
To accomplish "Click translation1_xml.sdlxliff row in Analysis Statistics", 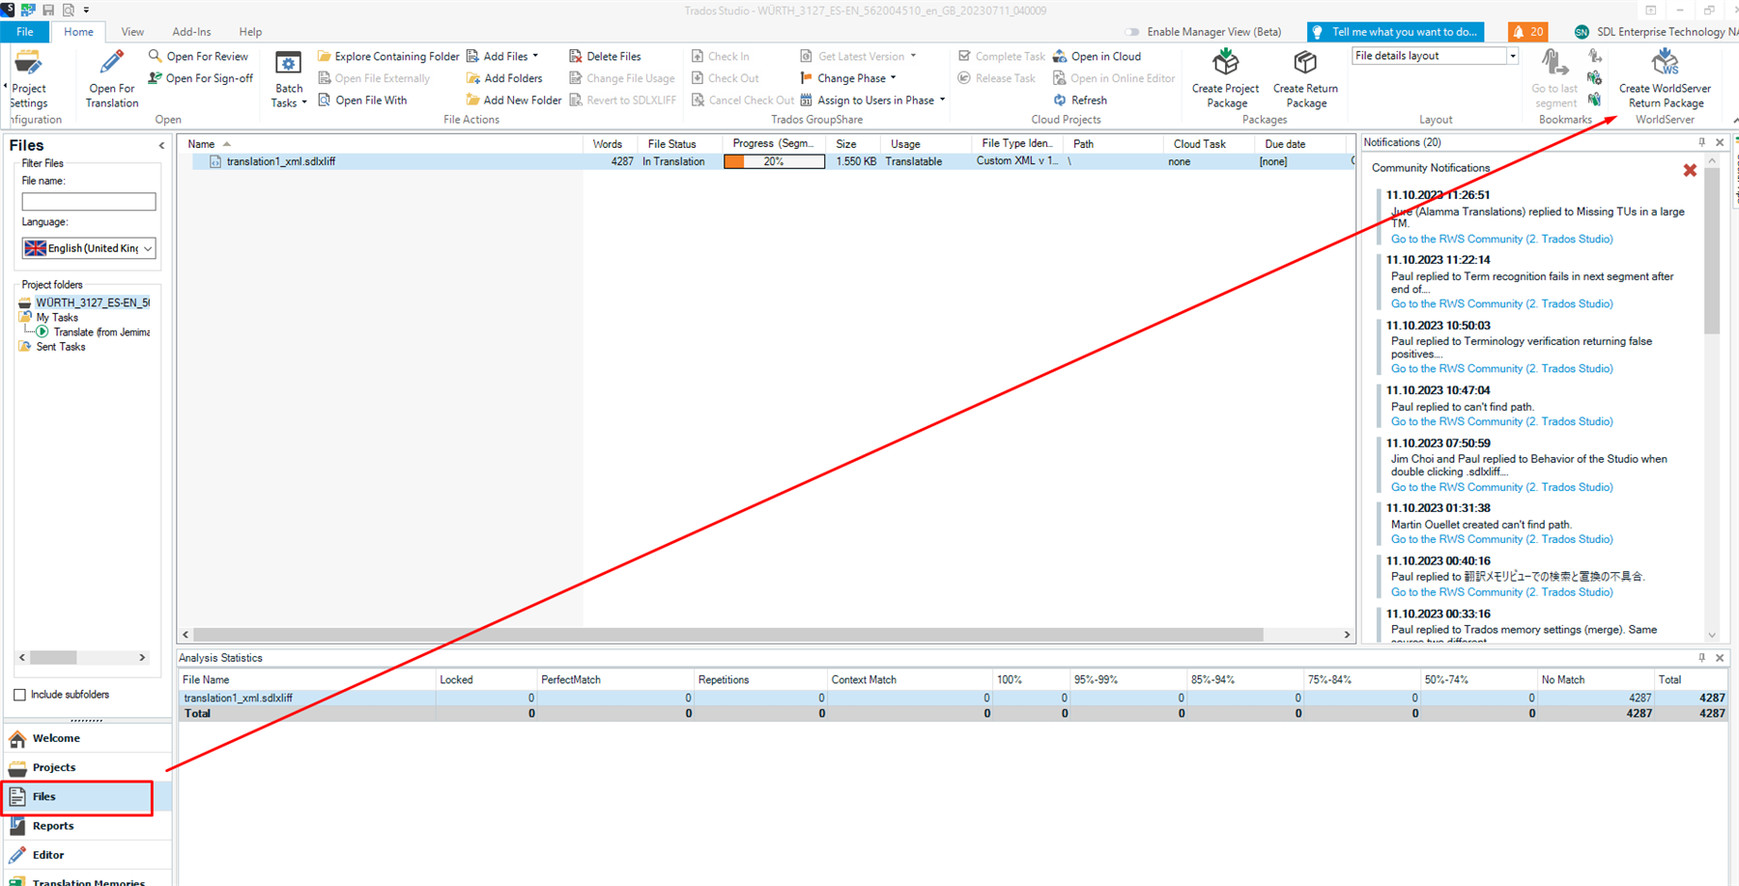I will (x=953, y=698).
